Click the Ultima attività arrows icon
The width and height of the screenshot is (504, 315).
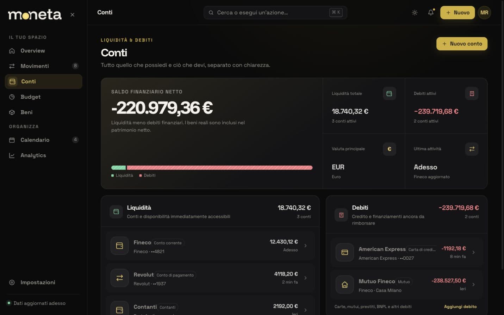coord(472,149)
